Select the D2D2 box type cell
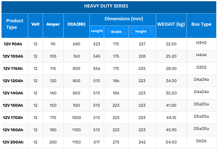 (201, 67)
